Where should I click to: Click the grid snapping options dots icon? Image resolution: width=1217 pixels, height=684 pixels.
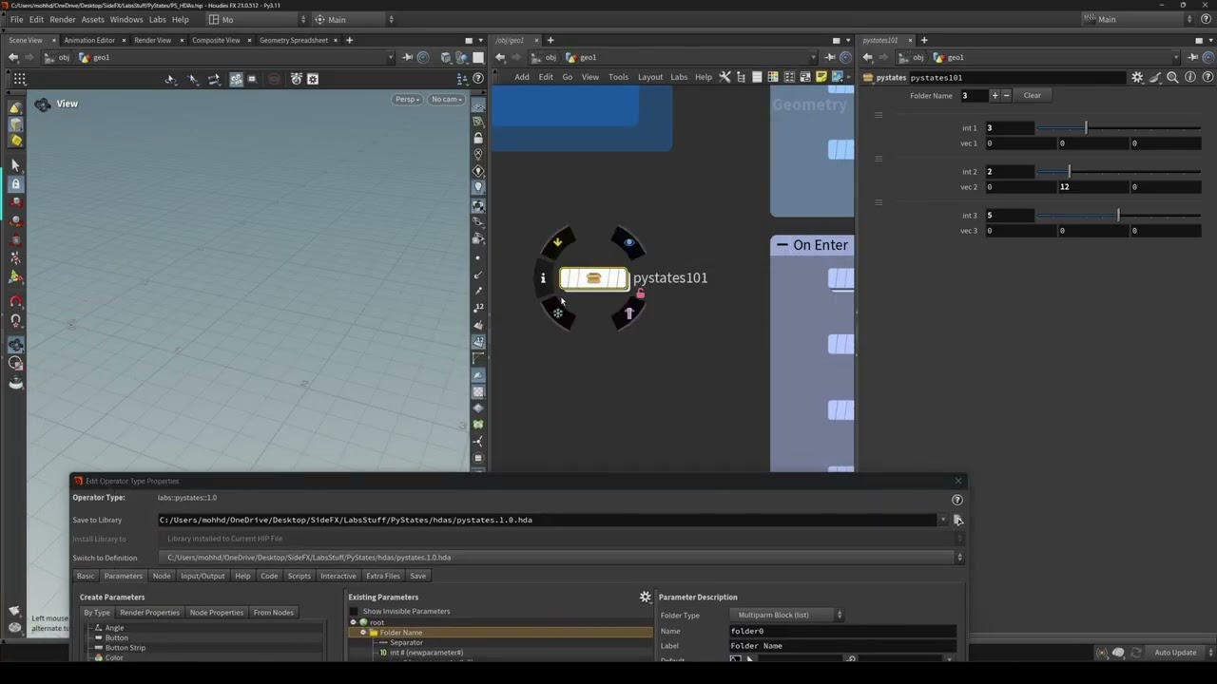pos(20,79)
